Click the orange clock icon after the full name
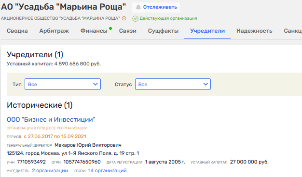The image size is (302, 177). tap(124, 18)
